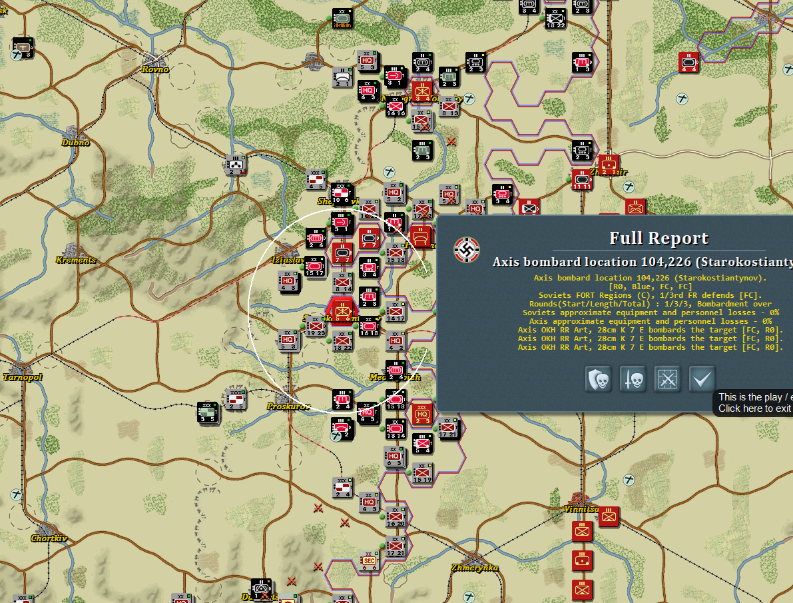Select the gray infantry counter 8 13

(449, 107)
